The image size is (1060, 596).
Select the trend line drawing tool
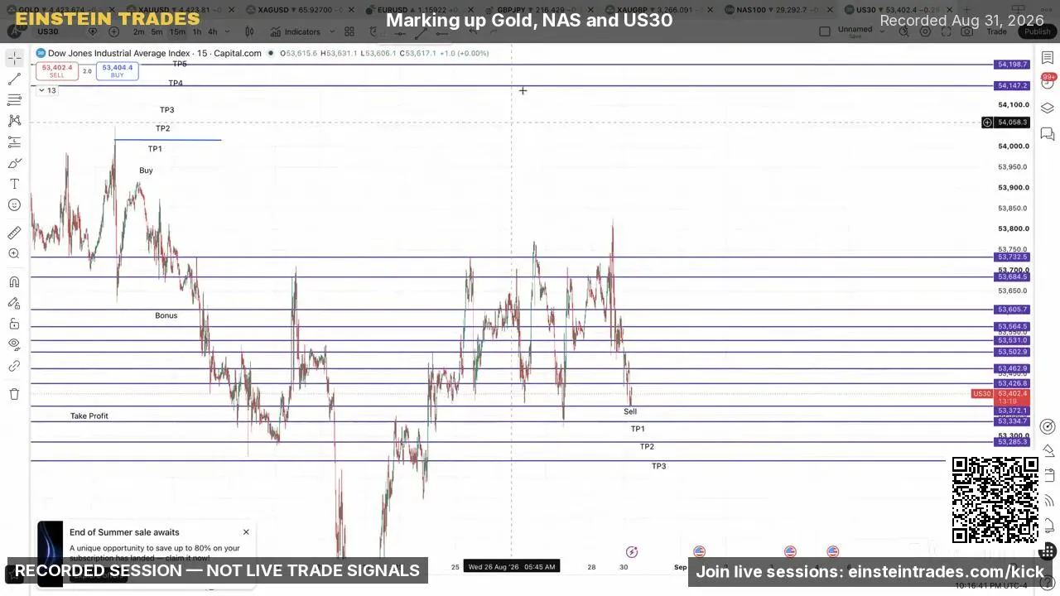point(14,79)
